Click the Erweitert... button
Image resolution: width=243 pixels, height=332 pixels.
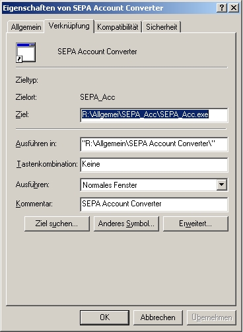pyautogui.click(x=195, y=224)
